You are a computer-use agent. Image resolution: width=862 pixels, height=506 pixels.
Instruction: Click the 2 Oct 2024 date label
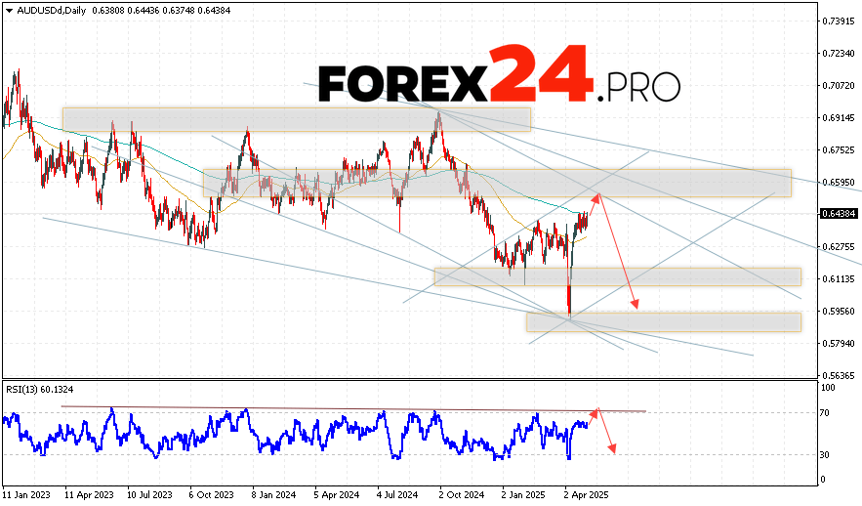(x=462, y=495)
